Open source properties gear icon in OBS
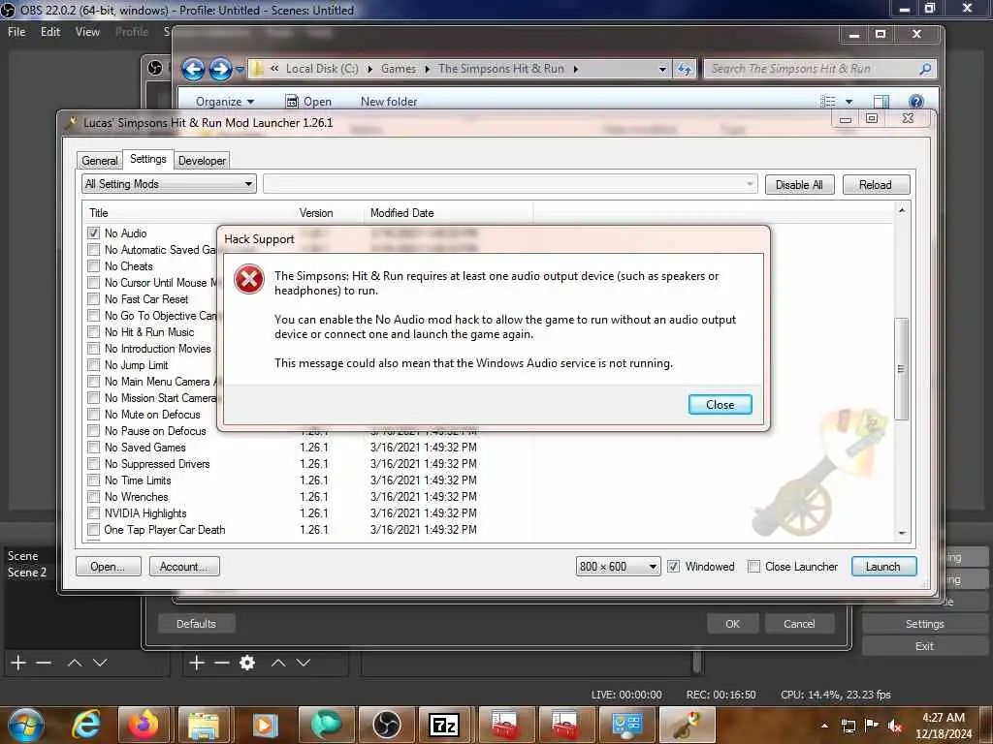 pyautogui.click(x=247, y=663)
